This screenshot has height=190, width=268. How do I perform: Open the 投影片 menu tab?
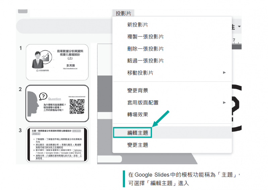[123, 13]
